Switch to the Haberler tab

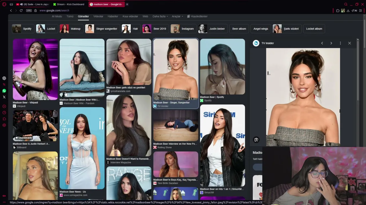(x=113, y=17)
